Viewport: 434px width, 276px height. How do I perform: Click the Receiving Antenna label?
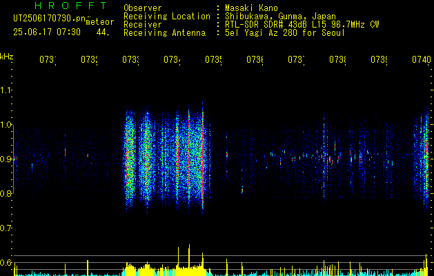coord(164,33)
